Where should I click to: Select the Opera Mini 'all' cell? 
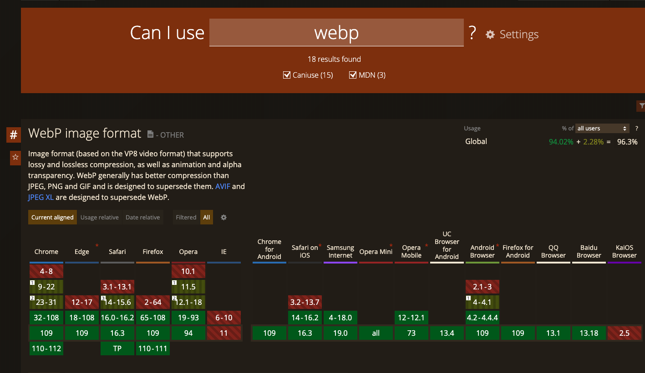tap(376, 333)
